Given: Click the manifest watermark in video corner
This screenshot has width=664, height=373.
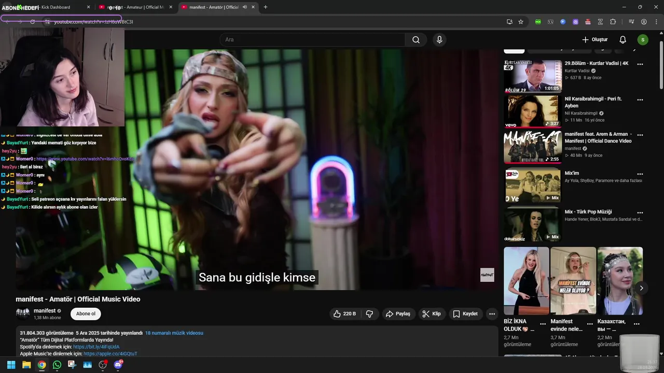Looking at the screenshot, I should [x=487, y=275].
